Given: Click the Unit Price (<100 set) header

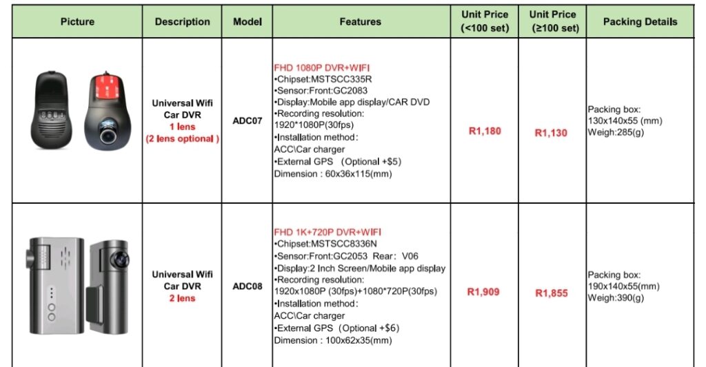Looking at the screenshot, I should point(485,21).
